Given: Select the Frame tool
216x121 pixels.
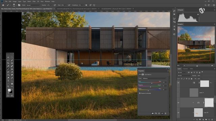Looking at the screenshot, I should [12, 63].
